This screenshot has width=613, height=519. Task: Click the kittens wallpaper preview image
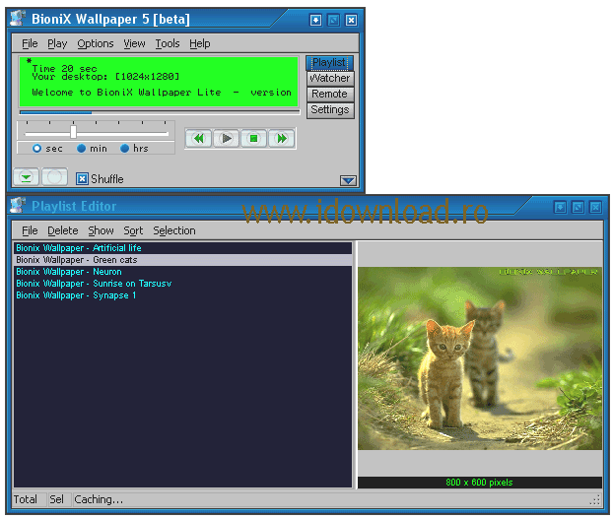(x=480, y=358)
